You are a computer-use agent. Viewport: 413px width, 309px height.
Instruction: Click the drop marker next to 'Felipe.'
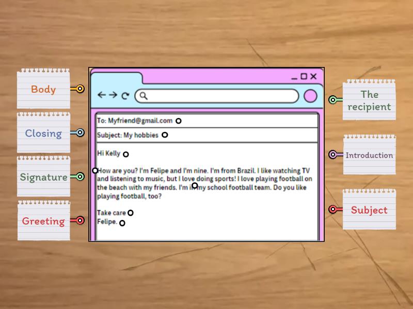point(122,223)
